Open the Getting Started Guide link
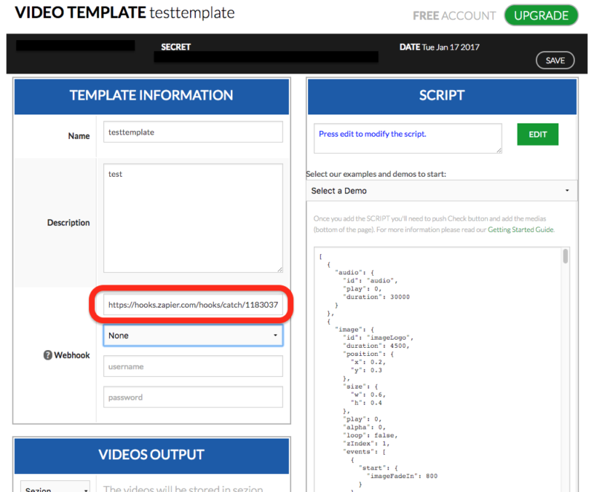 [520, 230]
